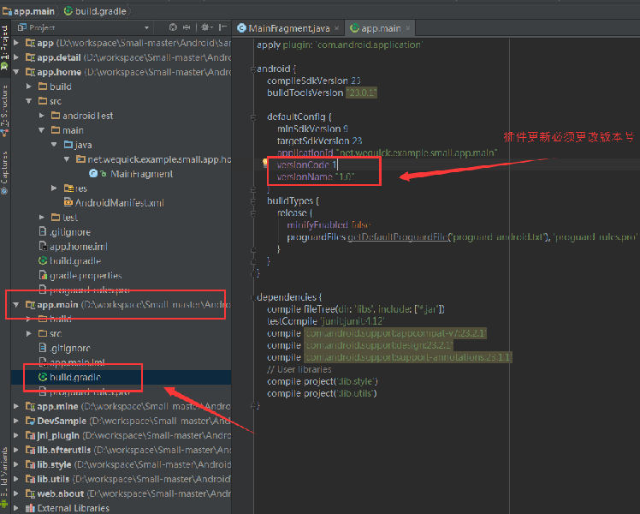Click the Collapse All icon in Project panel
Image resolution: width=640 pixels, height=514 pixels.
(x=186, y=27)
